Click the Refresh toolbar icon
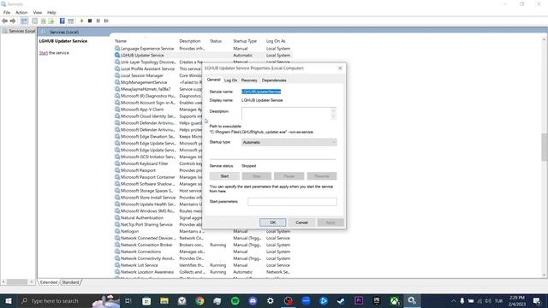 (x=44, y=21)
